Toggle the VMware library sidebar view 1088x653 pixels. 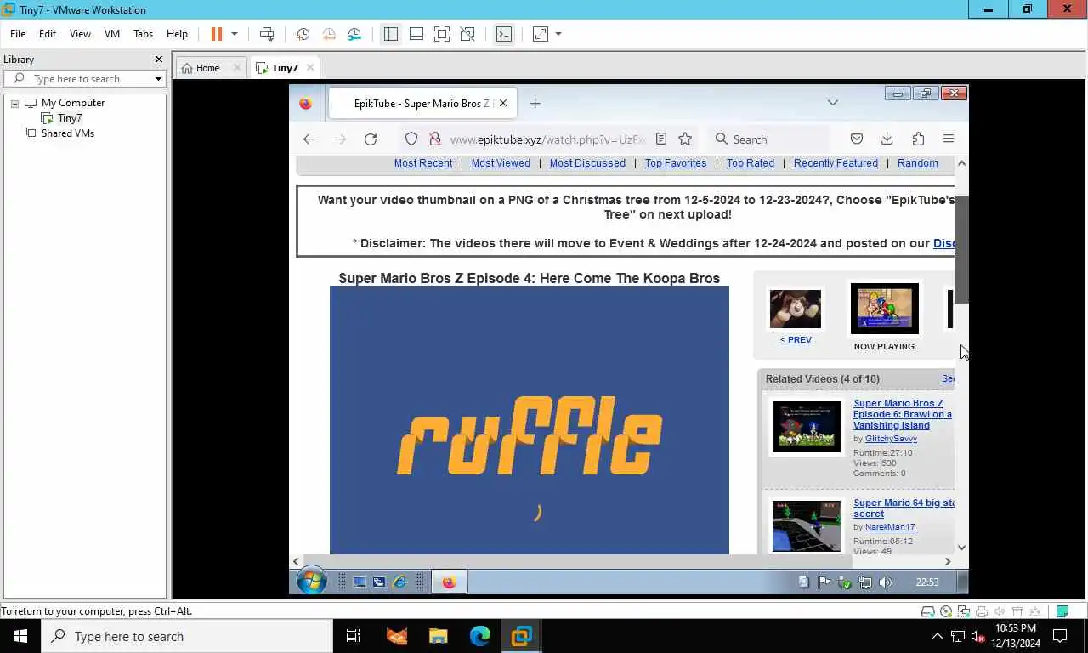tap(390, 34)
